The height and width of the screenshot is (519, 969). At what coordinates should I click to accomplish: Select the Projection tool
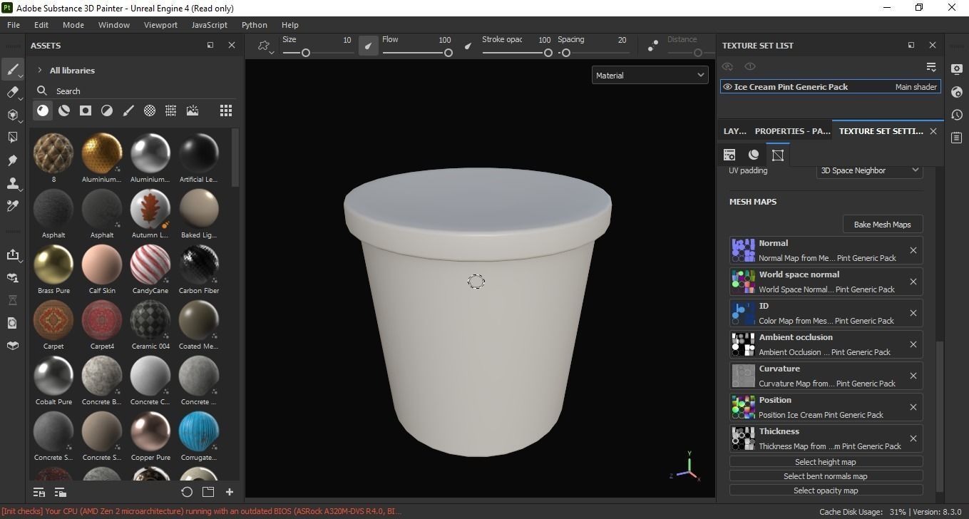click(12, 115)
